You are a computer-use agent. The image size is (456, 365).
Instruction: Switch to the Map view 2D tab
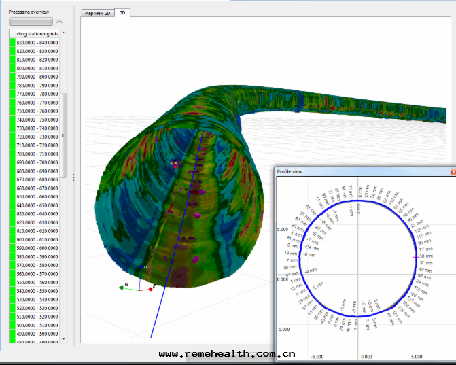(x=97, y=13)
